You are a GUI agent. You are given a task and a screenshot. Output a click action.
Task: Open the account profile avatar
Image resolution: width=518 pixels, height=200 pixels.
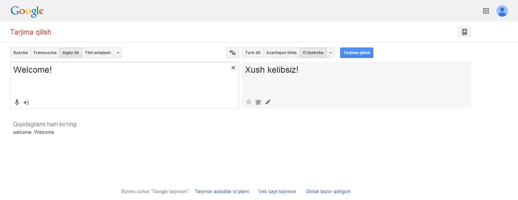[x=502, y=11]
